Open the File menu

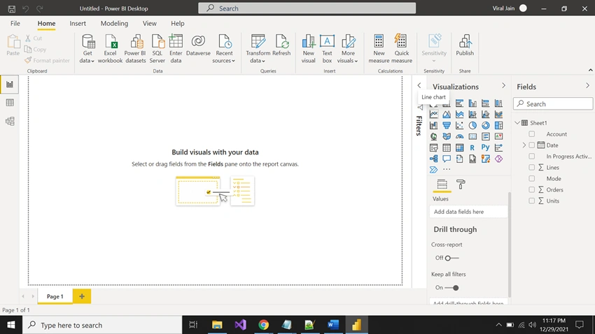click(x=15, y=24)
